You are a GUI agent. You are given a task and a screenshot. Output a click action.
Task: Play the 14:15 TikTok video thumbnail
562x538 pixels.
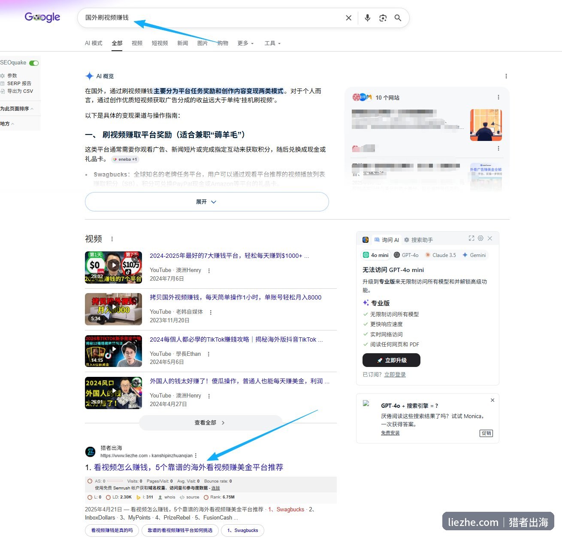113,351
